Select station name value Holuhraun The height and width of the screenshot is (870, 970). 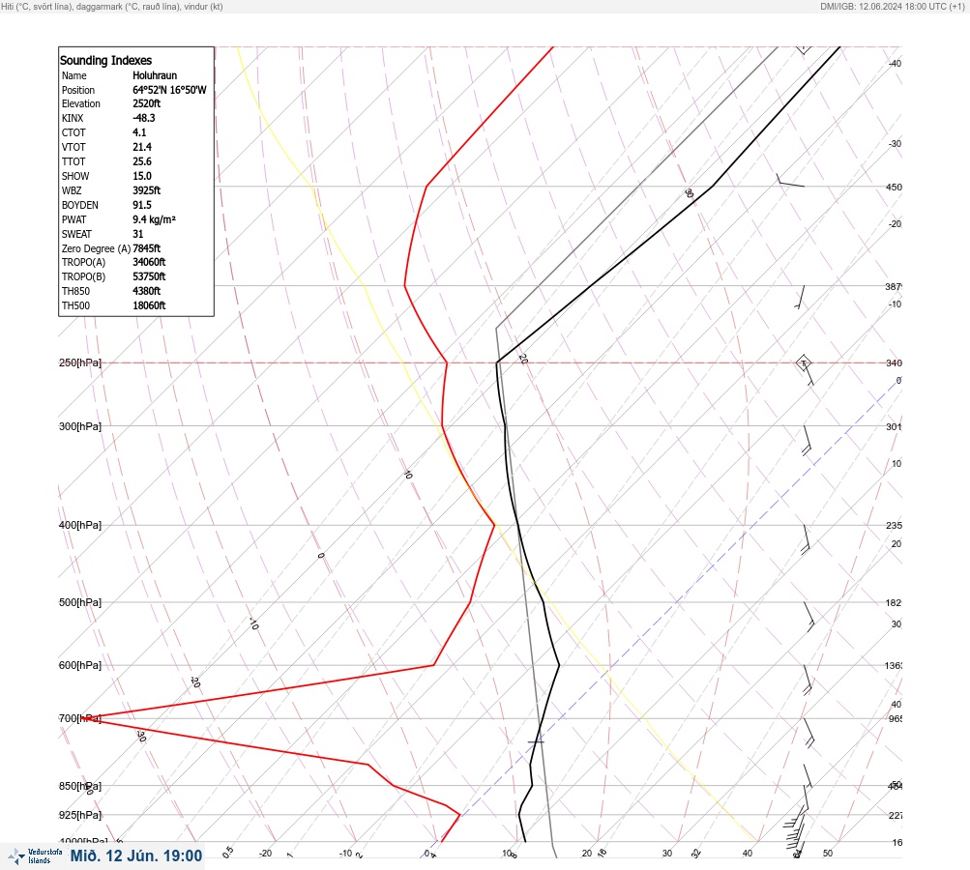[x=155, y=75]
